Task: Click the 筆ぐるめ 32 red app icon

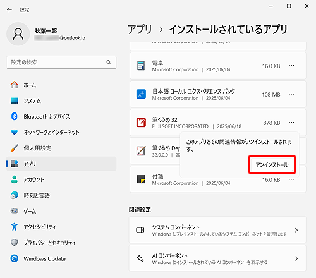Action: (x=141, y=123)
